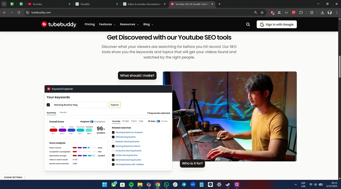Select the Google related searches tab

[126, 121]
